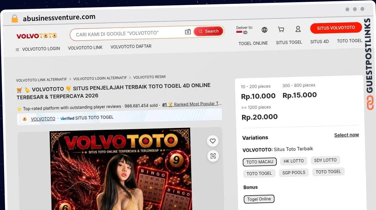Click the Rp.10.000 price text

point(258,96)
